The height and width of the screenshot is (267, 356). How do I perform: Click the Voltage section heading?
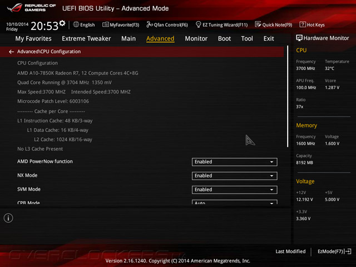305,181
